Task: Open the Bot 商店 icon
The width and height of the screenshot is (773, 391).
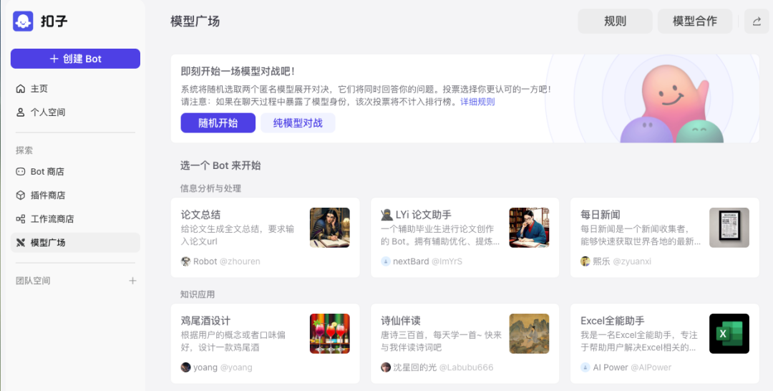Action: pyautogui.click(x=20, y=172)
